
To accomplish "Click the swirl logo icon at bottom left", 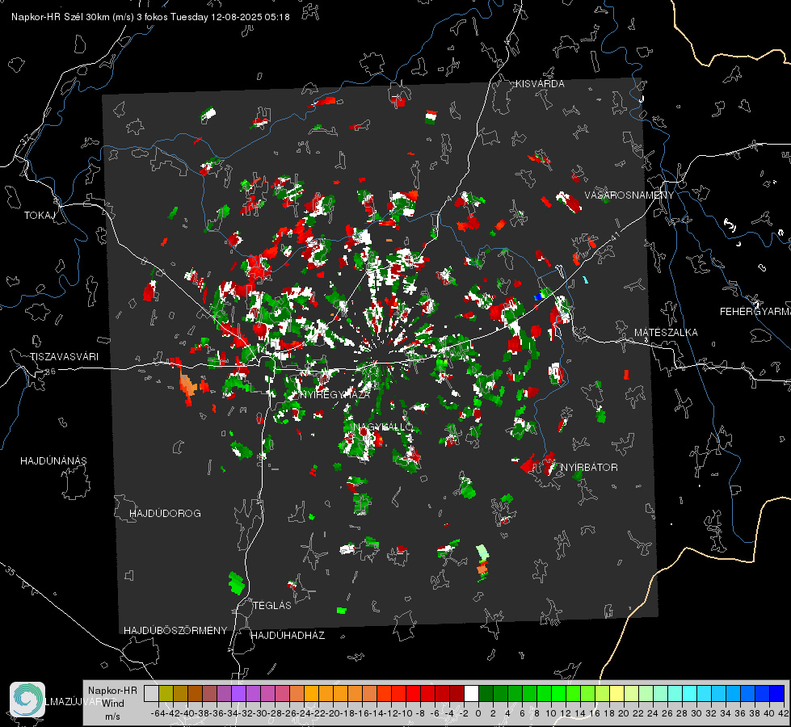I will tap(27, 700).
